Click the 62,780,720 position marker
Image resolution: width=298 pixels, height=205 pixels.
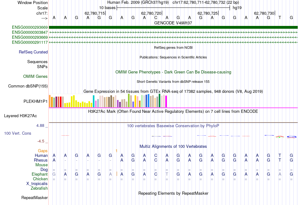point(151,13)
